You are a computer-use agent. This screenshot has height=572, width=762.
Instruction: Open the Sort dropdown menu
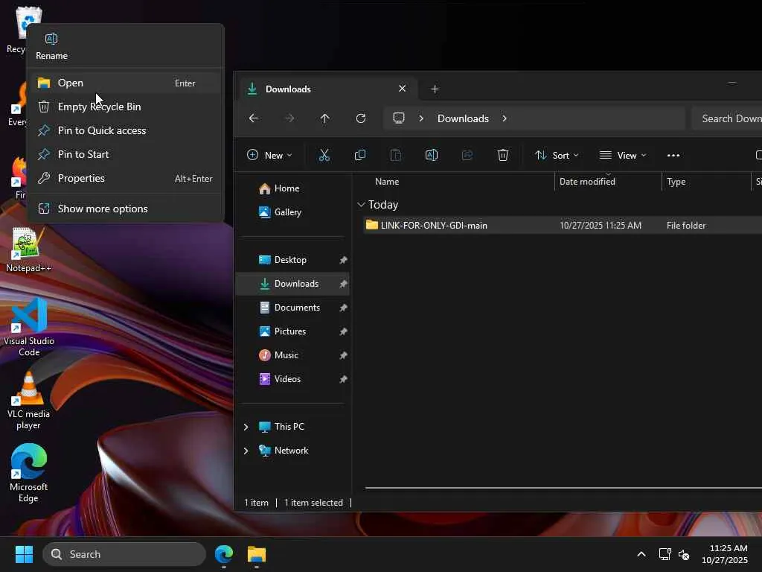coord(557,155)
